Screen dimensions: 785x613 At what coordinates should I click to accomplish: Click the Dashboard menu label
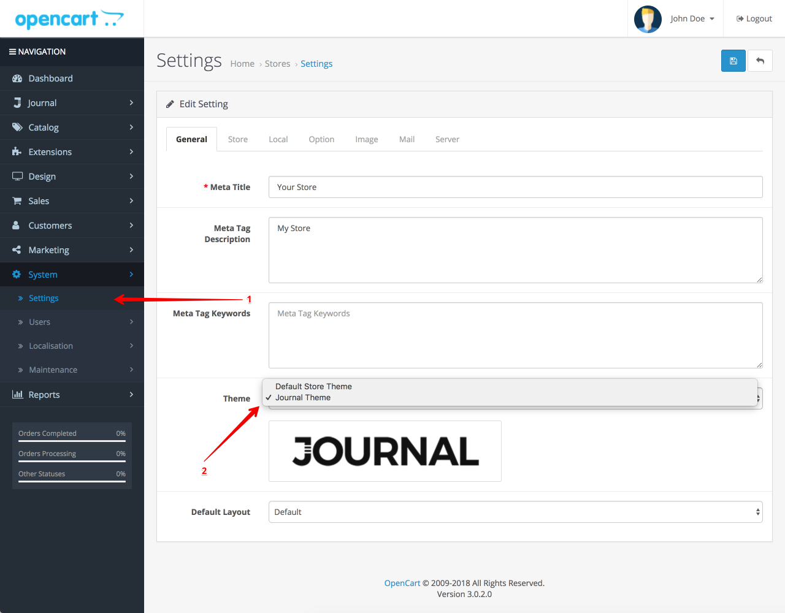50,78
